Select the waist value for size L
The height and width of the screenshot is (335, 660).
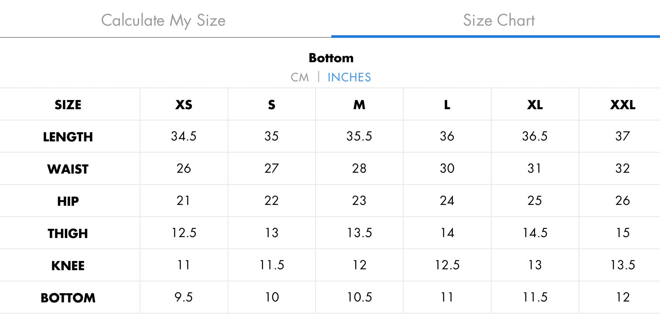pos(447,169)
